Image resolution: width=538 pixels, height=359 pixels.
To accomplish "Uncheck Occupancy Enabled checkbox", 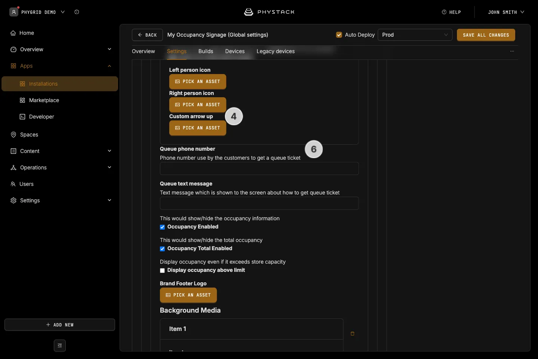I will [x=162, y=227].
